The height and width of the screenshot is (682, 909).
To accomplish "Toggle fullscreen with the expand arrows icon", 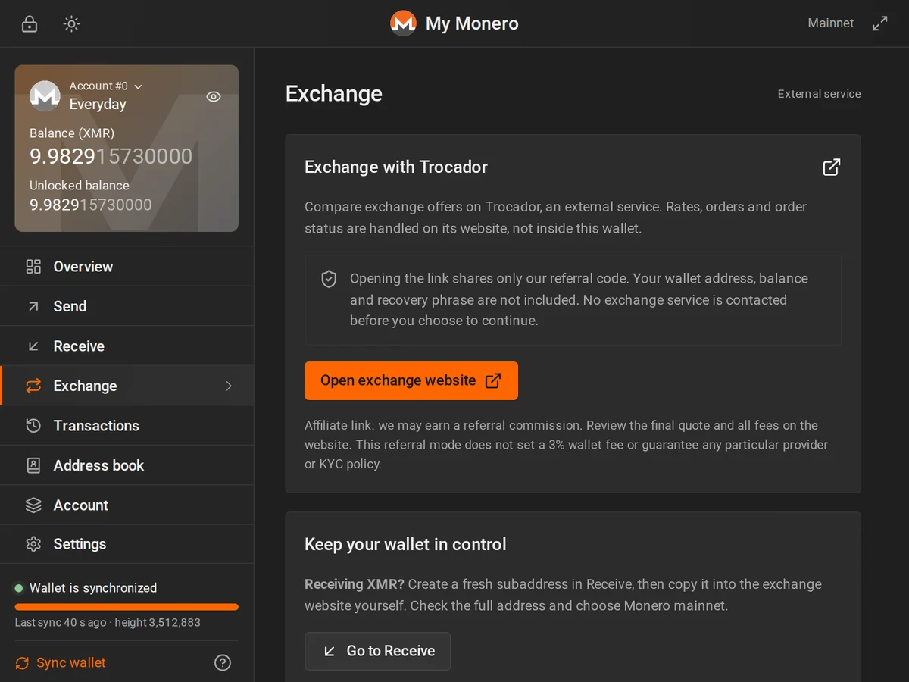I will click(x=879, y=23).
